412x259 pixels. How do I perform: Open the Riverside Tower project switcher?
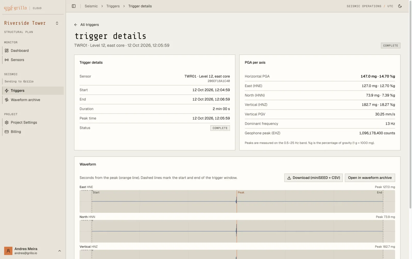[x=32, y=23]
